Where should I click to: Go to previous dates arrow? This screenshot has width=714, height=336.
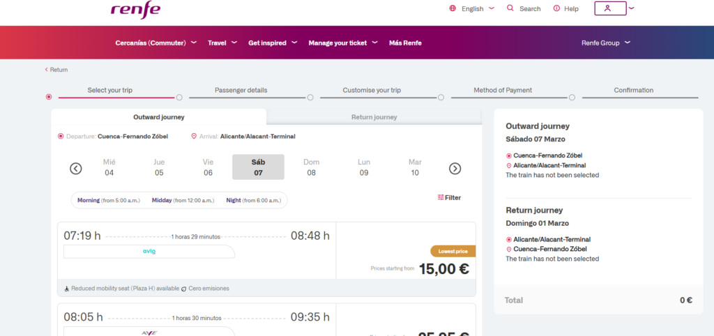click(76, 168)
